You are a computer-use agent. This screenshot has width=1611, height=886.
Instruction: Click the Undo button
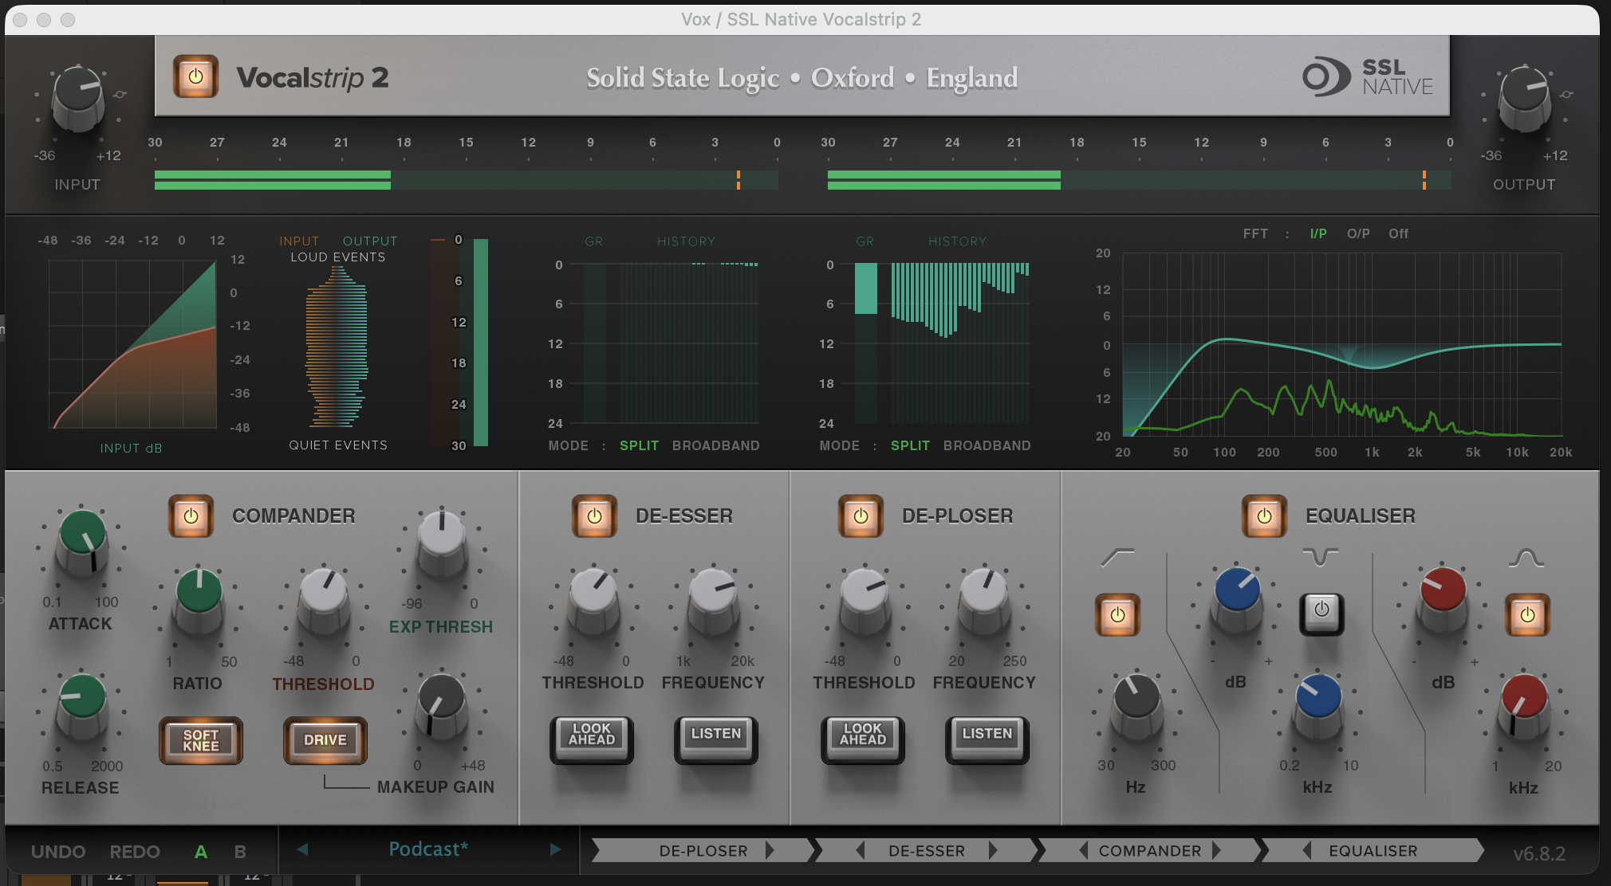(57, 851)
